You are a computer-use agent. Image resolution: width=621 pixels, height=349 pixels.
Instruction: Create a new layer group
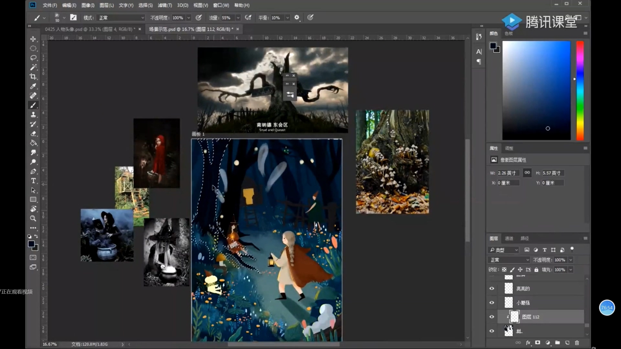[557, 343]
